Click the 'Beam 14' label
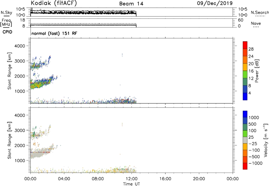269x186 pixels. pyautogui.click(x=131, y=4)
